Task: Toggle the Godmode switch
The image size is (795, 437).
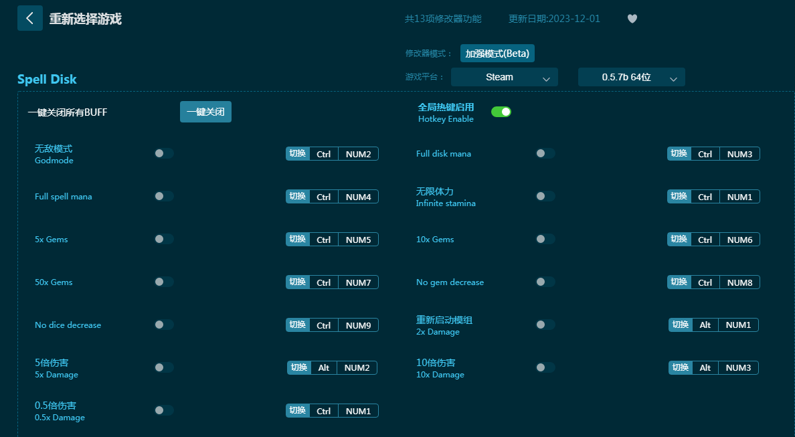Action: [163, 153]
